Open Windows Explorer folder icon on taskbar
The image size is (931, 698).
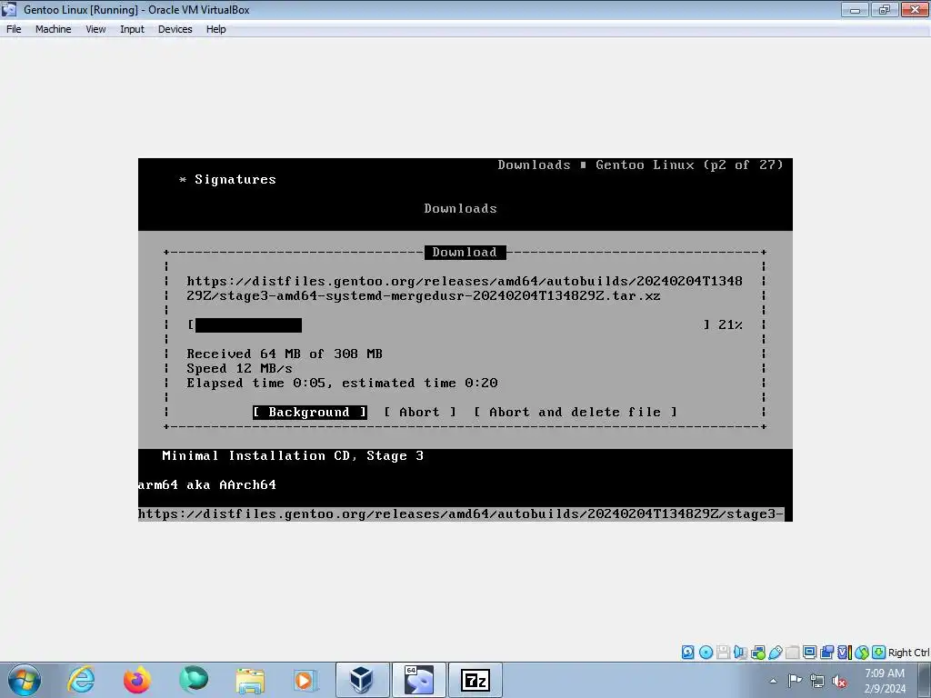[249, 680]
